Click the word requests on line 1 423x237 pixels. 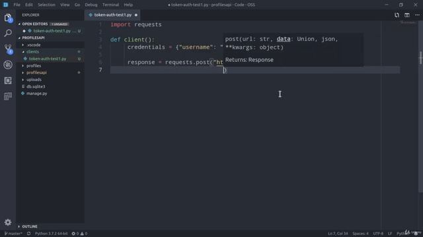[148, 24]
